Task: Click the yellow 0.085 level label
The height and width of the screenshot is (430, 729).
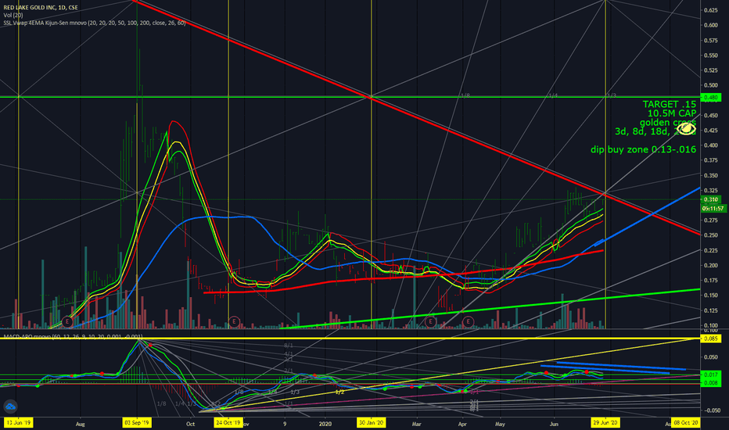Action: (x=711, y=339)
